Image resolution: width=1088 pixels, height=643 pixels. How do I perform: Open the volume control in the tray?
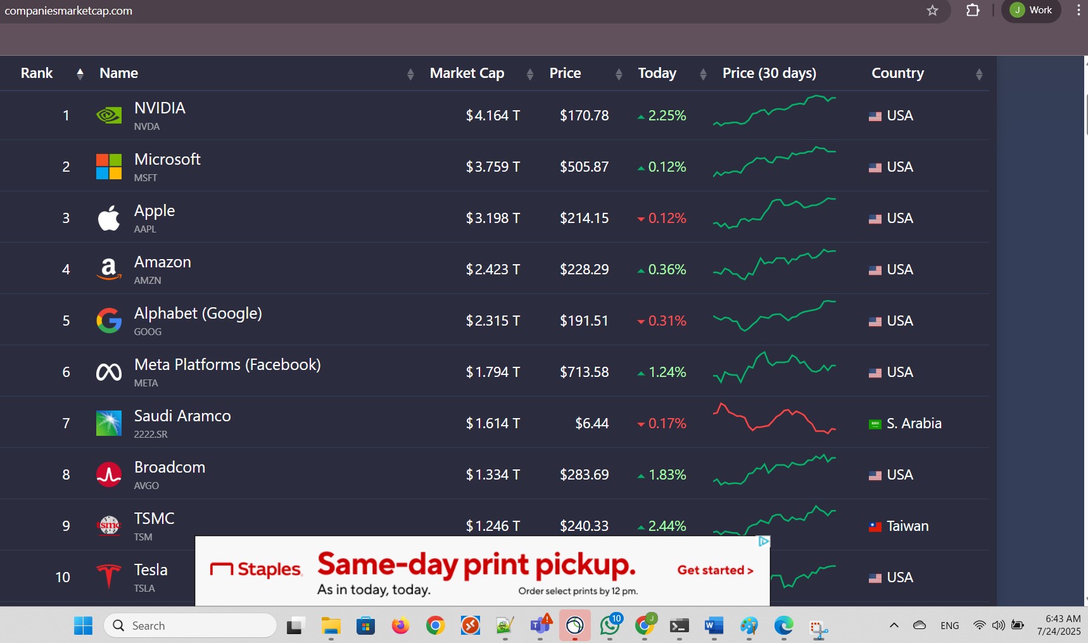(999, 625)
